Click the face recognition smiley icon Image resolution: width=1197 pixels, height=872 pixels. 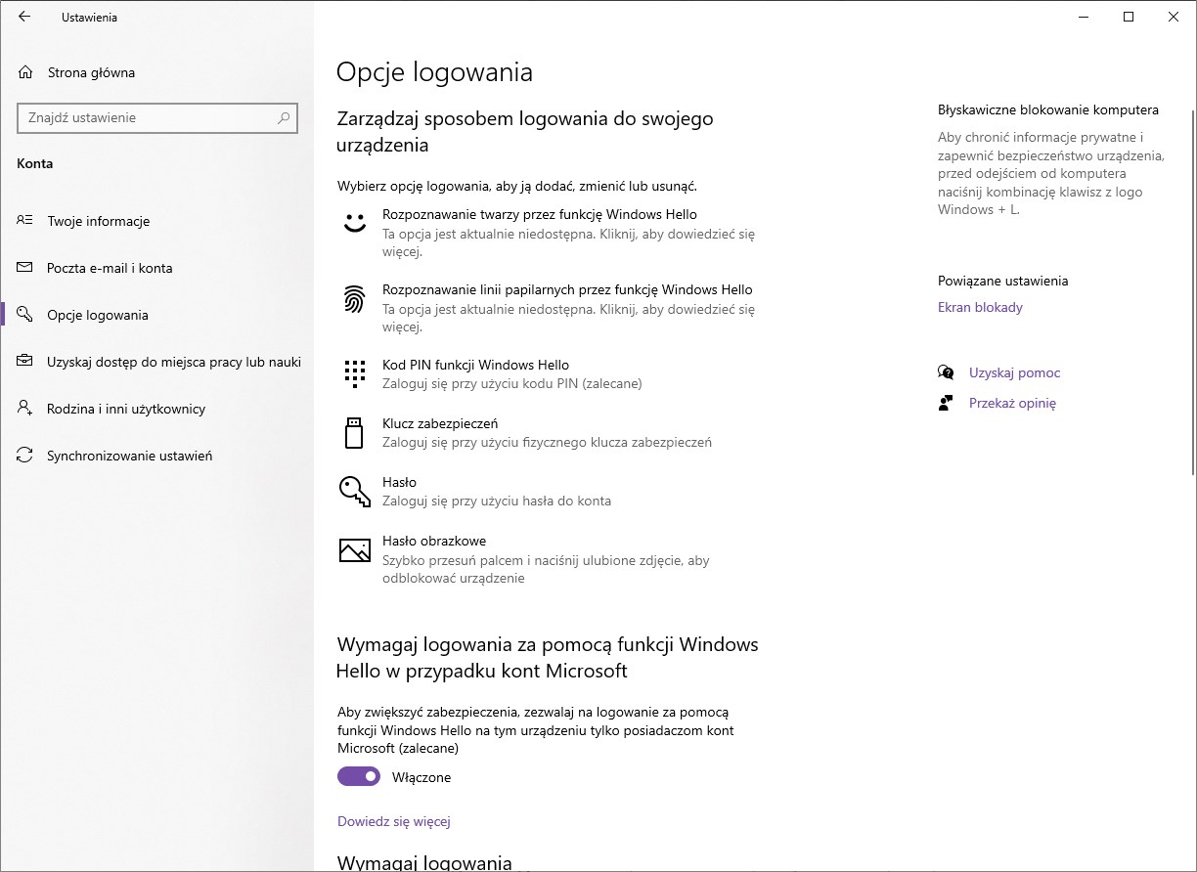[x=354, y=223]
